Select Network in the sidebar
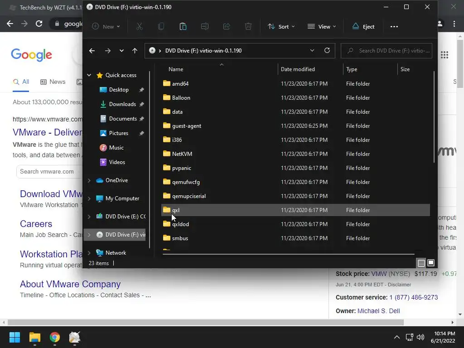The image size is (464, 348). tap(116, 253)
